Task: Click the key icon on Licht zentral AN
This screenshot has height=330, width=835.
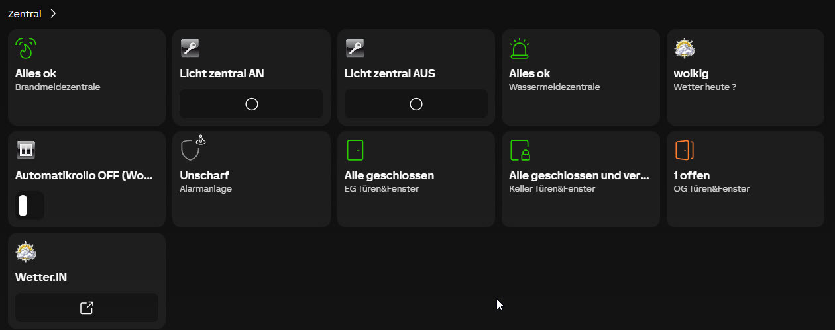Action: tap(190, 48)
